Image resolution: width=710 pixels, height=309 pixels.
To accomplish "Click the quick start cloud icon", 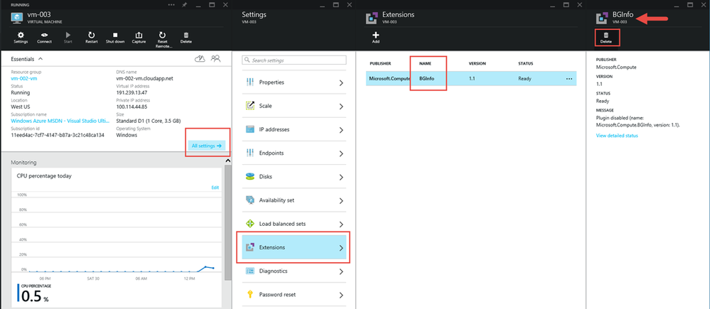I will point(200,58).
